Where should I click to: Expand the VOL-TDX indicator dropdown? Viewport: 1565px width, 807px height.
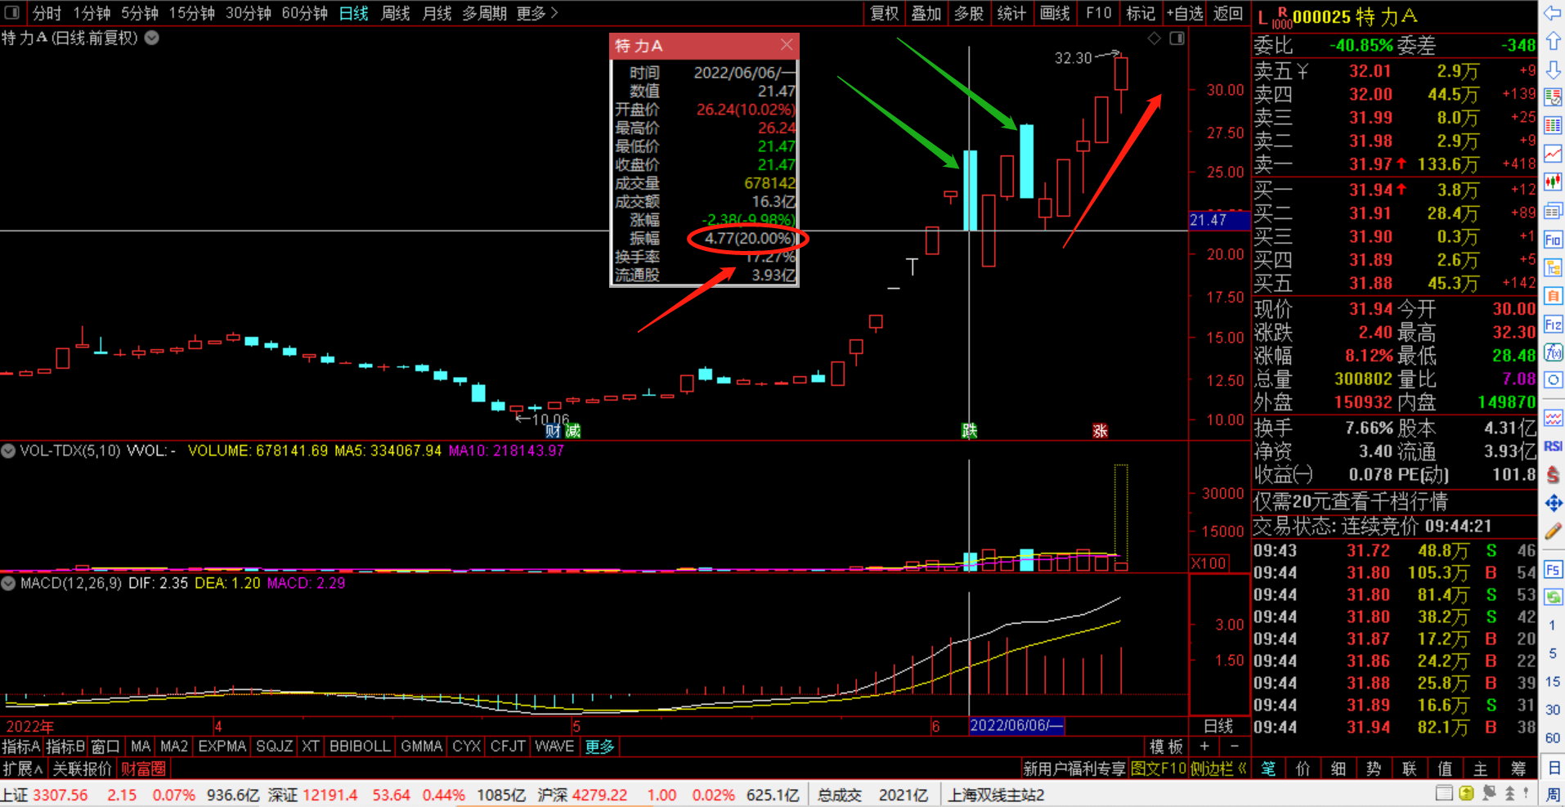(x=8, y=451)
